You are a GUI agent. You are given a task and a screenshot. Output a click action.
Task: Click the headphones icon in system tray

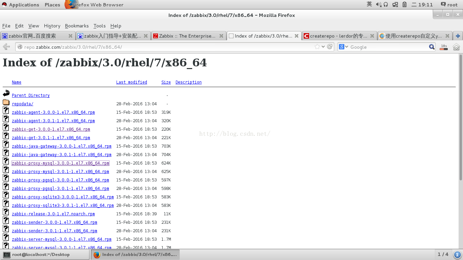(x=386, y=4)
